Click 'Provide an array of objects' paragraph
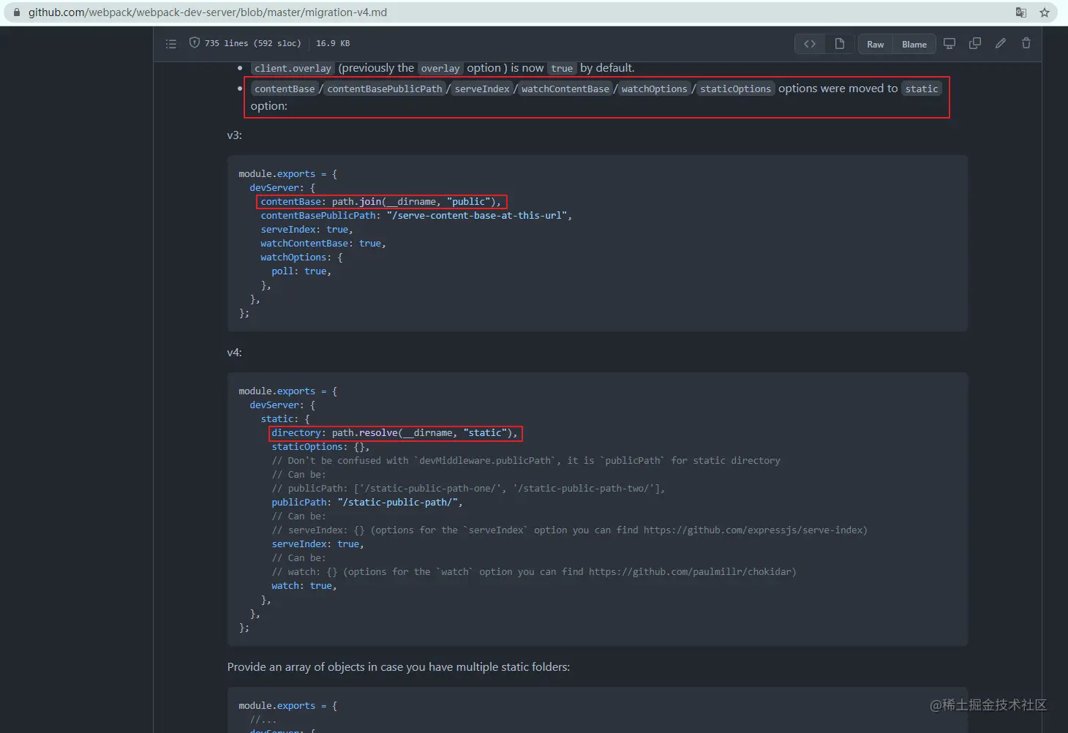Viewport: 1068px width, 733px height. point(399,667)
